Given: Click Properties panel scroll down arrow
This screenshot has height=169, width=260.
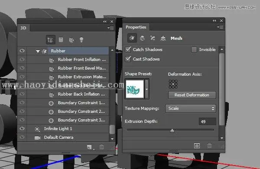Looking at the screenshot, I should pyautogui.click(x=222, y=138).
